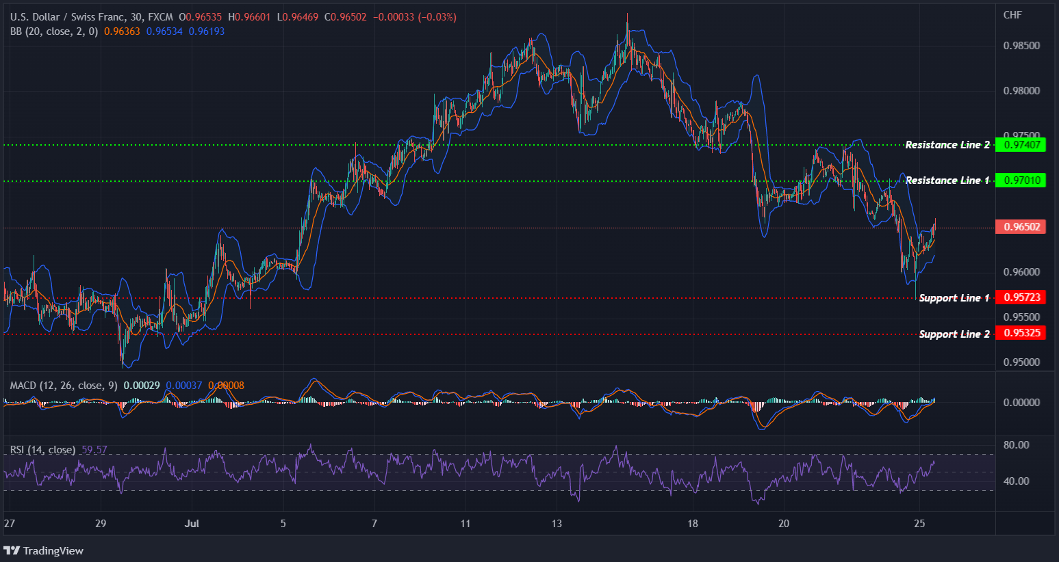
Task: Click the Support Line 2 price tag 0.95325
Action: pyautogui.click(x=1021, y=333)
